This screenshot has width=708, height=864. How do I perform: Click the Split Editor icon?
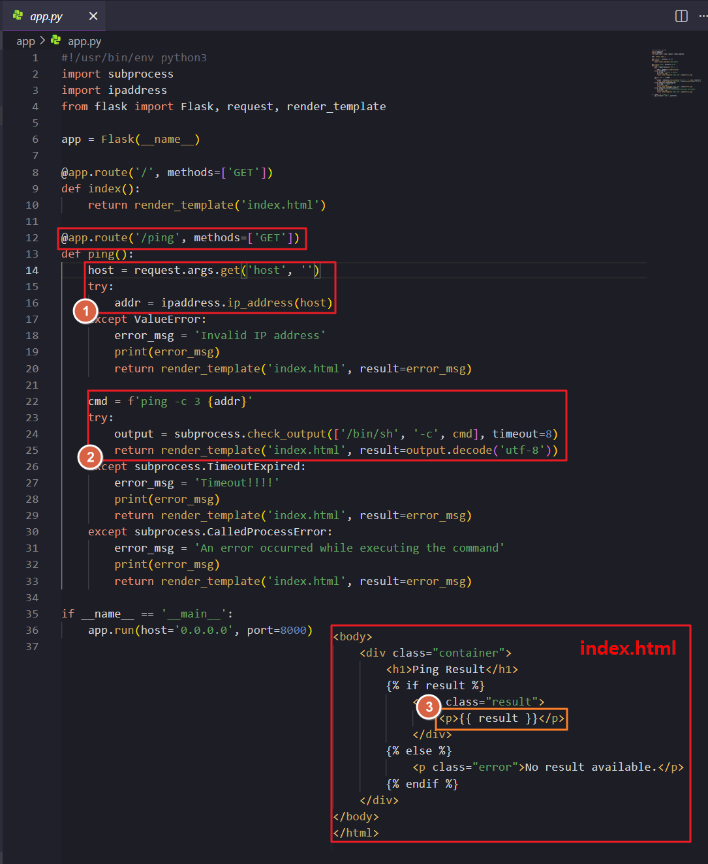(681, 16)
